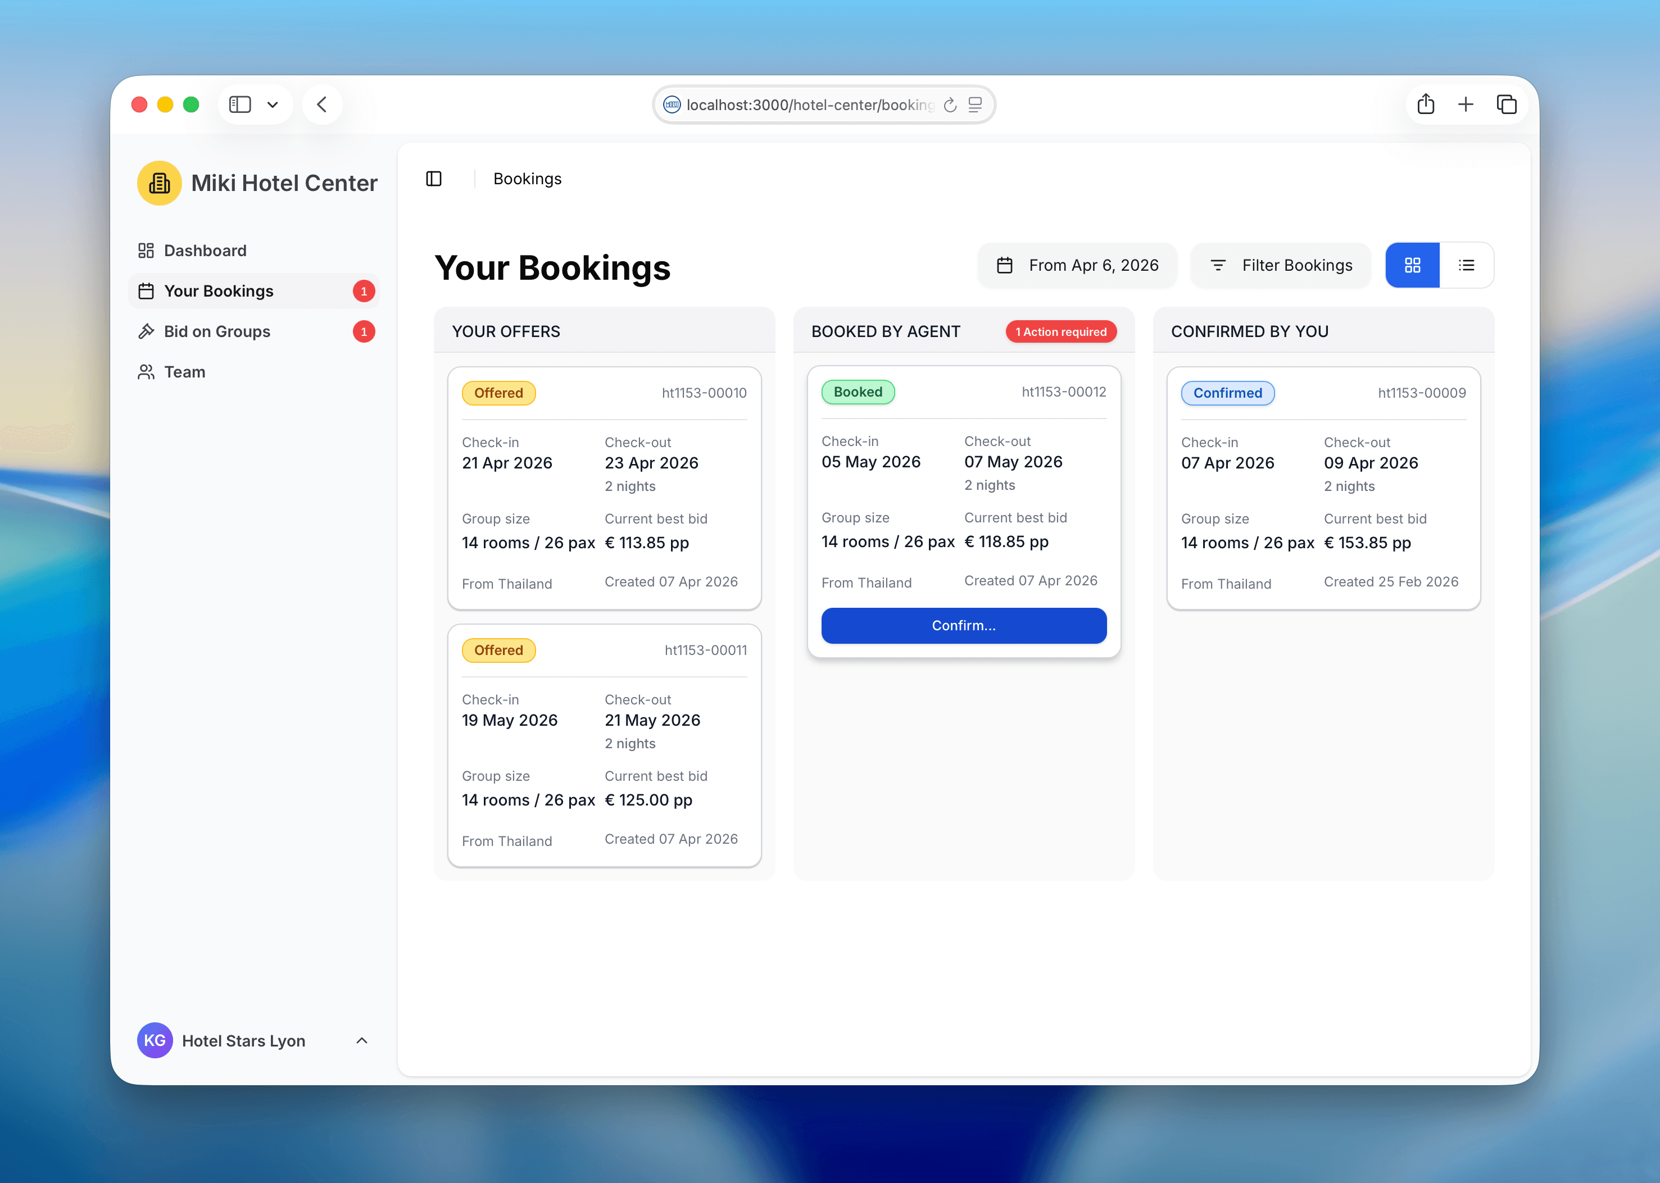Click the Booked status tag

coord(858,392)
